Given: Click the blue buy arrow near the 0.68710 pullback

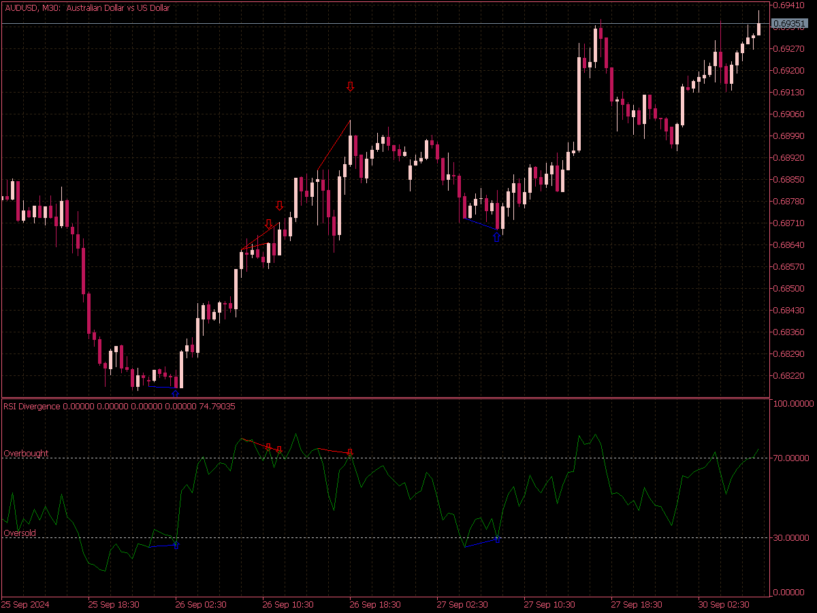Looking at the screenshot, I should 496,236.
